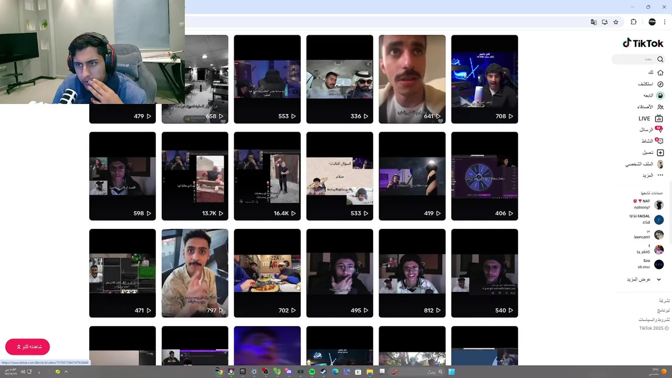Viewport: 672px width, 378px height.
Task: Open the video with 797 views
Action: pos(195,273)
